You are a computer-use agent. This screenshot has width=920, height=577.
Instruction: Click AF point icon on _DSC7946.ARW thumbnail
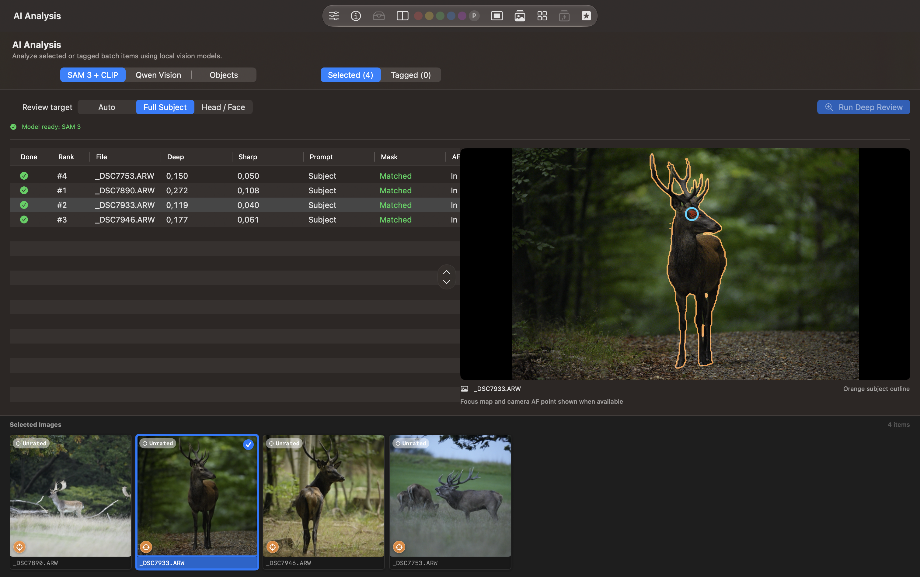pos(272,547)
